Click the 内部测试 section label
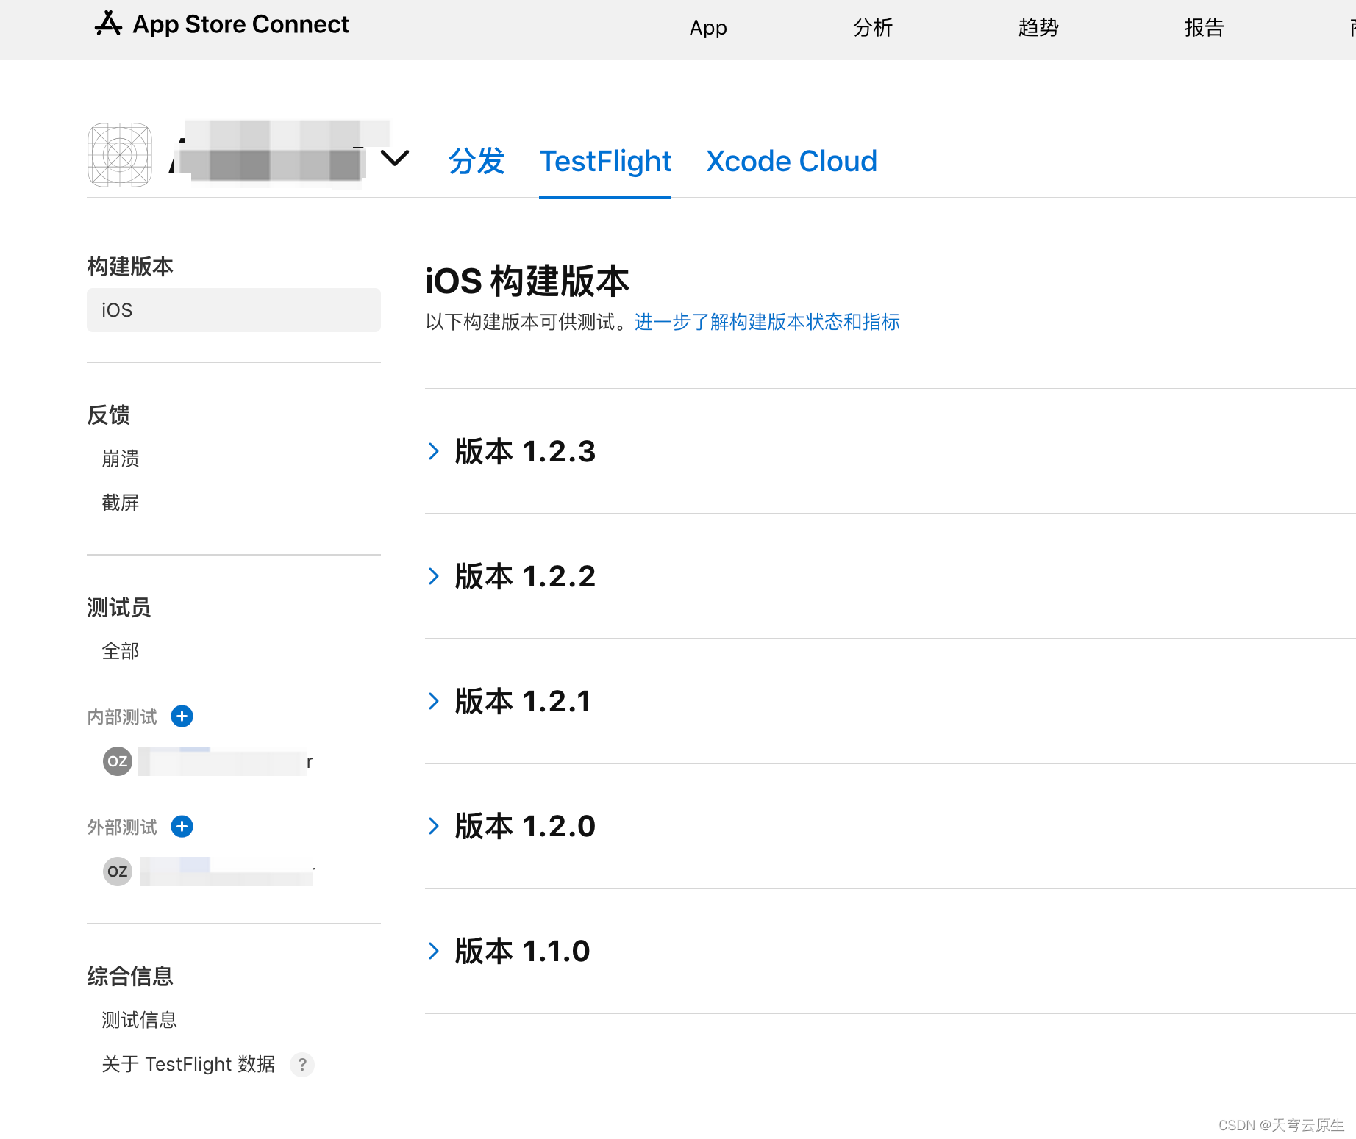Screen dimensions: 1356x1139 click(x=122, y=716)
